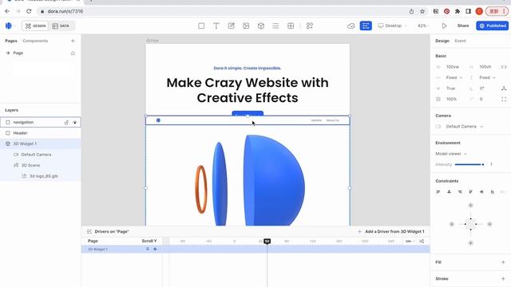This screenshot has width=511, height=287.
Task: Click the cloud sync icon
Action: coord(351,26)
